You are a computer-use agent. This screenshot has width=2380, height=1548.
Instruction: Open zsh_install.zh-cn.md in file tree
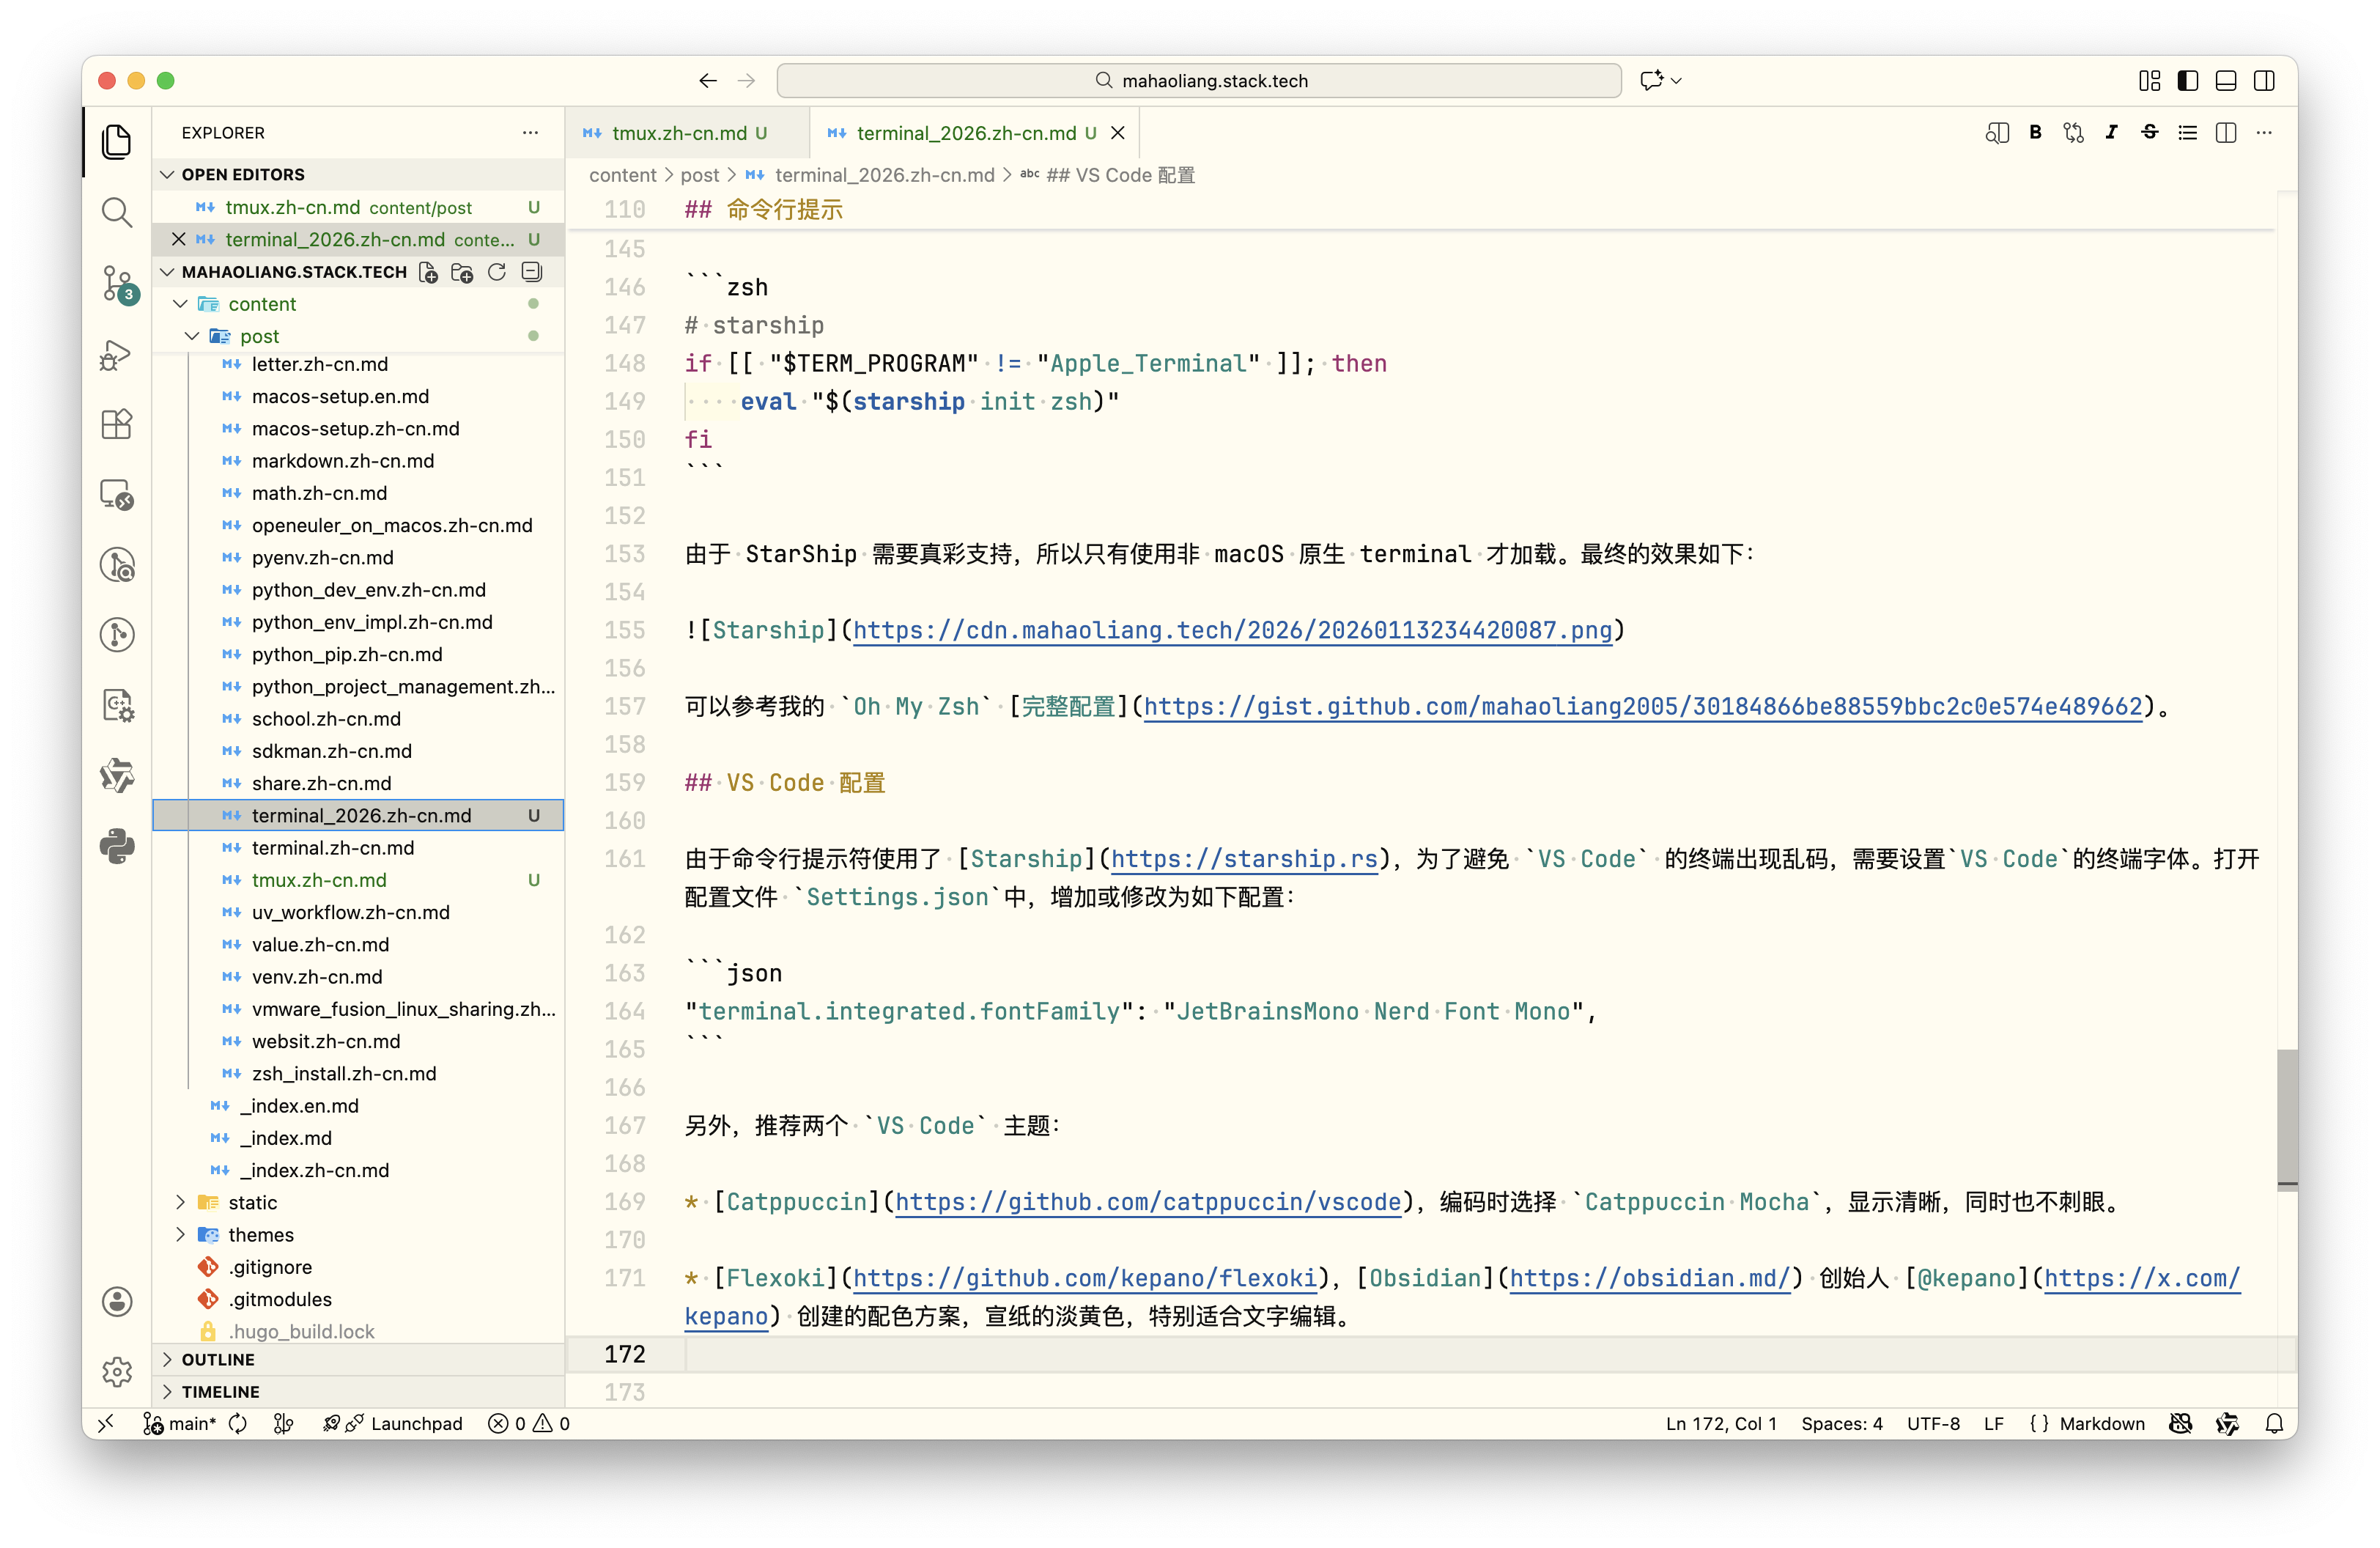click(x=343, y=1073)
